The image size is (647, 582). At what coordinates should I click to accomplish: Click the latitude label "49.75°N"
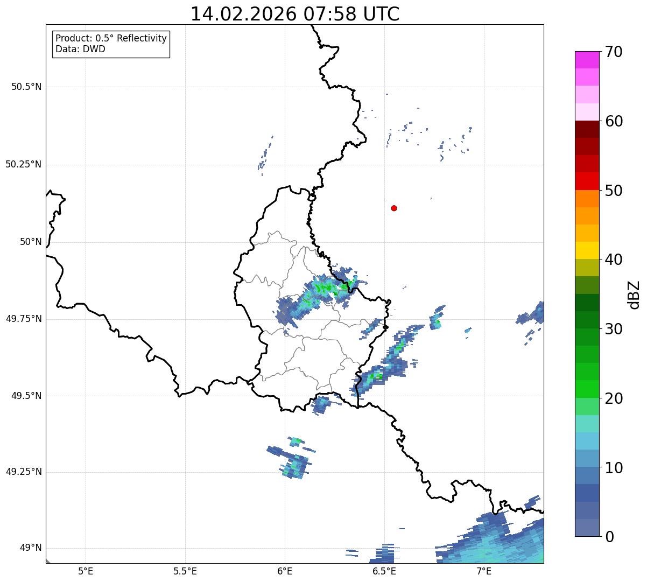click(24, 319)
